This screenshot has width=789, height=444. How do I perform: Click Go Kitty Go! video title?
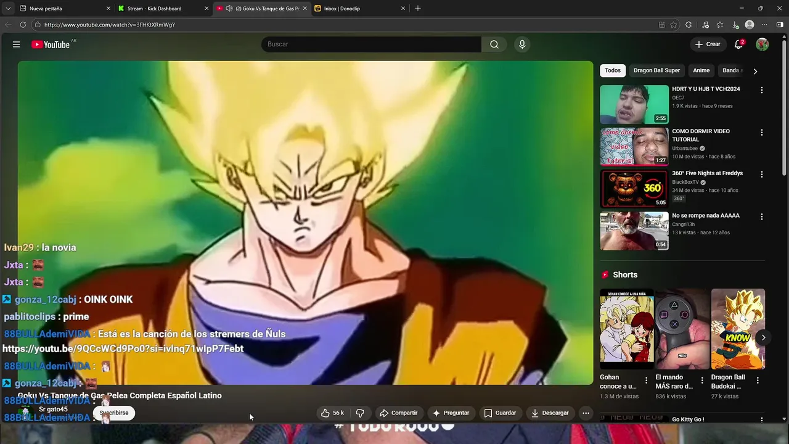(688, 419)
